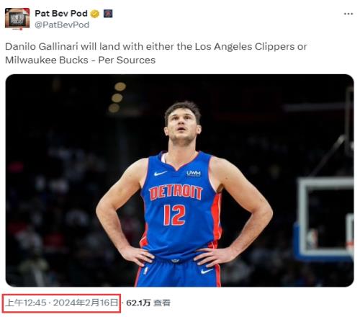Open the Pat Bev Pod profile avatar
Viewport: 360px width, 317px height.
click(x=17, y=19)
